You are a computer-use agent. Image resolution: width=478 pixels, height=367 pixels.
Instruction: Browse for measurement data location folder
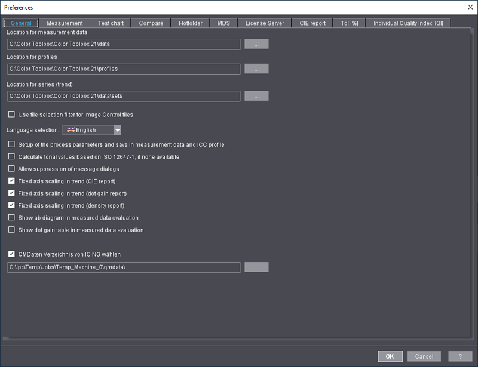tap(256, 44)
